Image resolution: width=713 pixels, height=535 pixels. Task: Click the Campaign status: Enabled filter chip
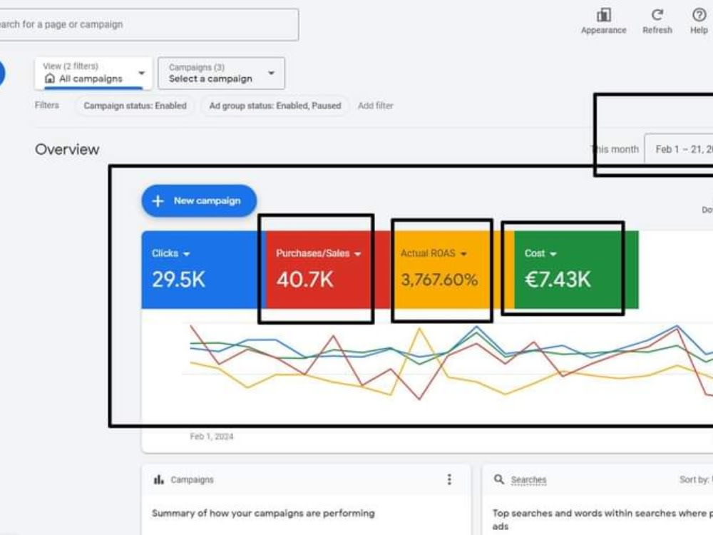(x=135, y=106)
